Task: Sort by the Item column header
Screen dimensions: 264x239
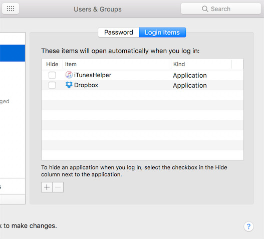Action: pos(117,64)
